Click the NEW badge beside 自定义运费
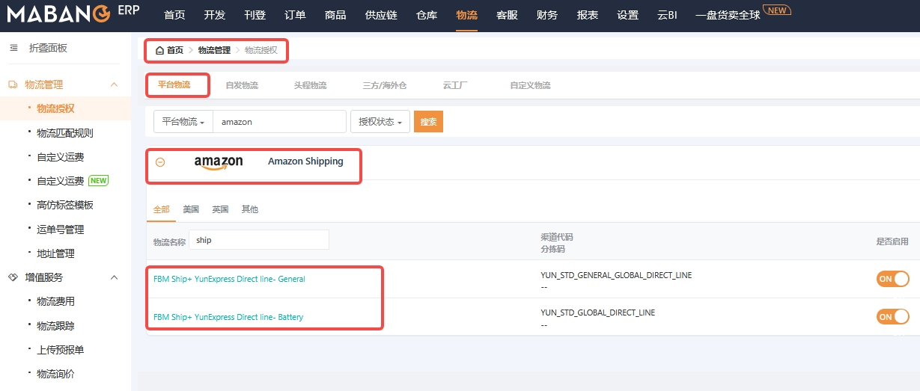 click(x=99, y=180)
